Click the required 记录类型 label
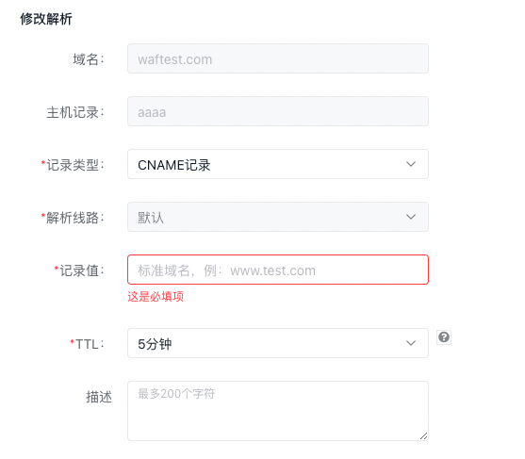This screenshot has height=459, width=525. click(73, 165)
